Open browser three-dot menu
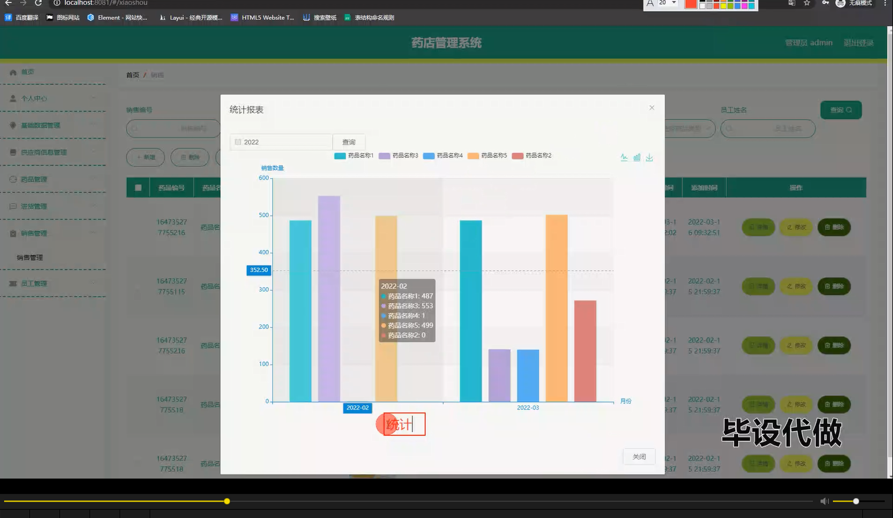The width and height of the screenshot is (893, 518). click(x=885, y=3)
